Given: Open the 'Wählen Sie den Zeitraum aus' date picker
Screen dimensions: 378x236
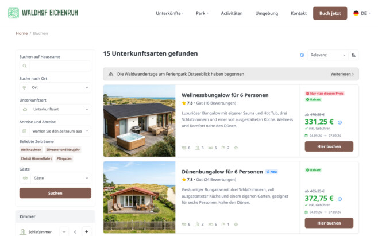Looking at the screenshot, I should 55,131.
